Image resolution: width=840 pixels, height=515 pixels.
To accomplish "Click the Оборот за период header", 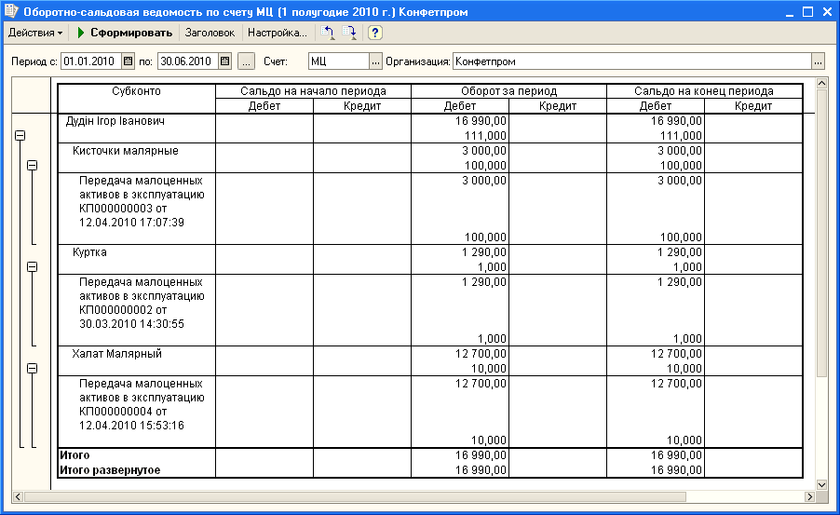I will 508,91.
